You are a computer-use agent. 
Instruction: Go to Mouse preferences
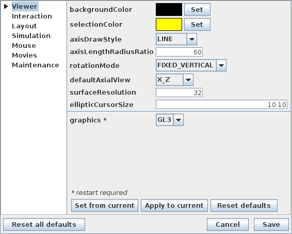tap(24, 46)
